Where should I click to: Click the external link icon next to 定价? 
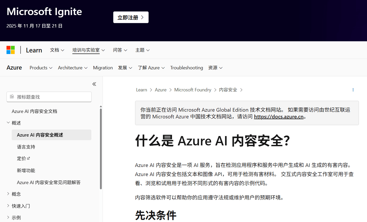(x=28, y=158)
